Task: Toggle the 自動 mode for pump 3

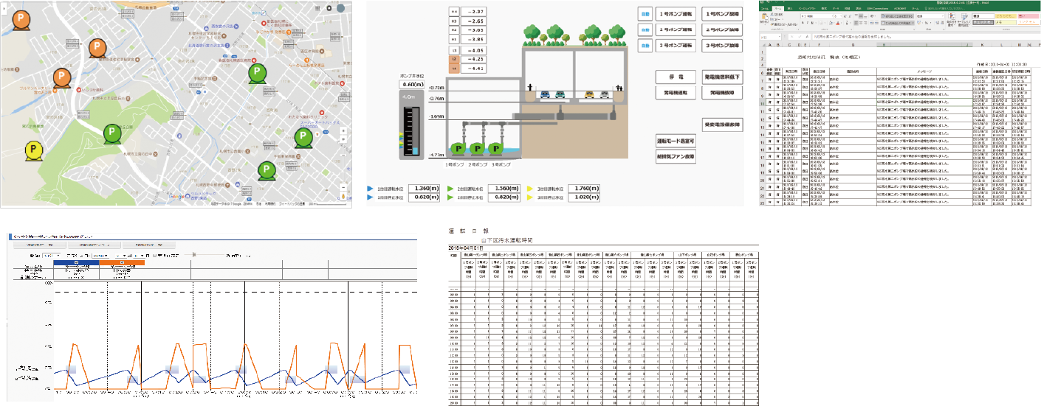Action: point(645,46)
